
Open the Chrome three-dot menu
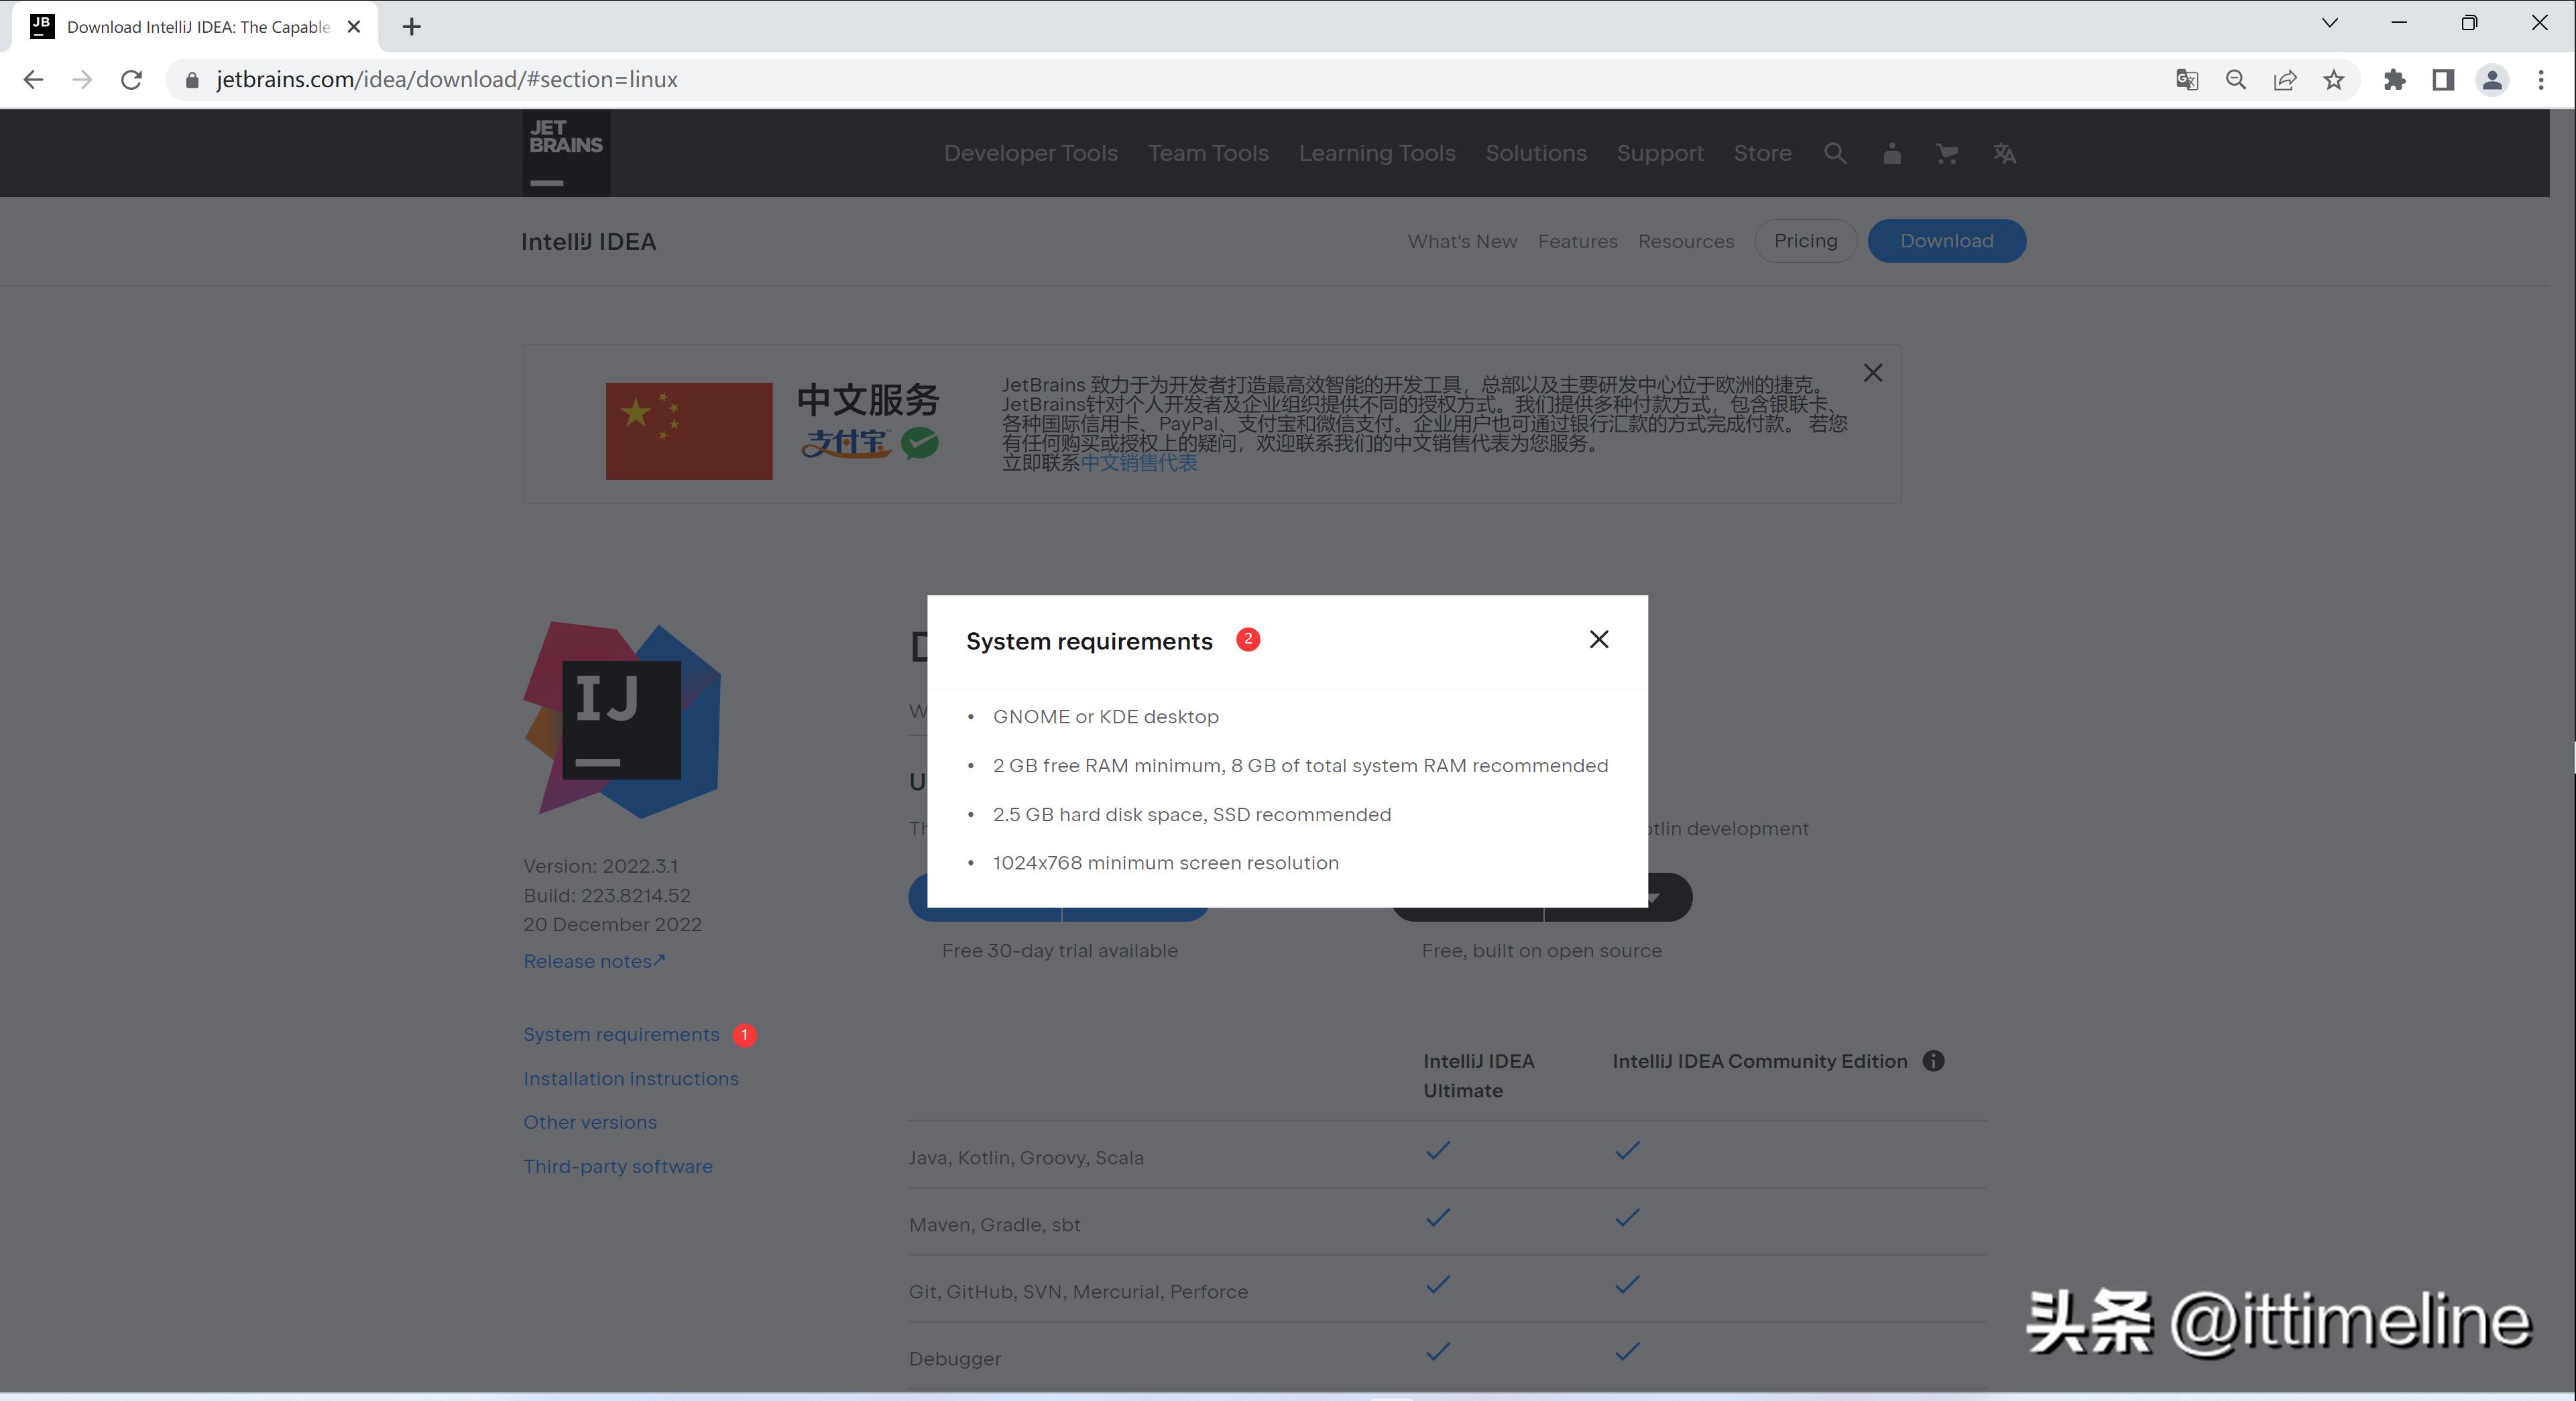coord(2540,80)
